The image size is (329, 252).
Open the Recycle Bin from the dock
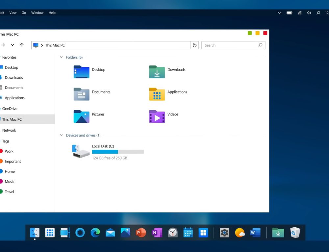coord(295,233)
